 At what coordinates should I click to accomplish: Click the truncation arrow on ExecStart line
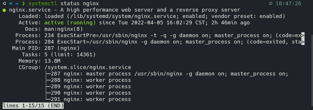(303, 42)
